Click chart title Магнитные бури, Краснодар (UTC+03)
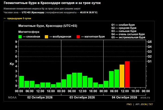The image size is (163, 110). pos(48,26)
